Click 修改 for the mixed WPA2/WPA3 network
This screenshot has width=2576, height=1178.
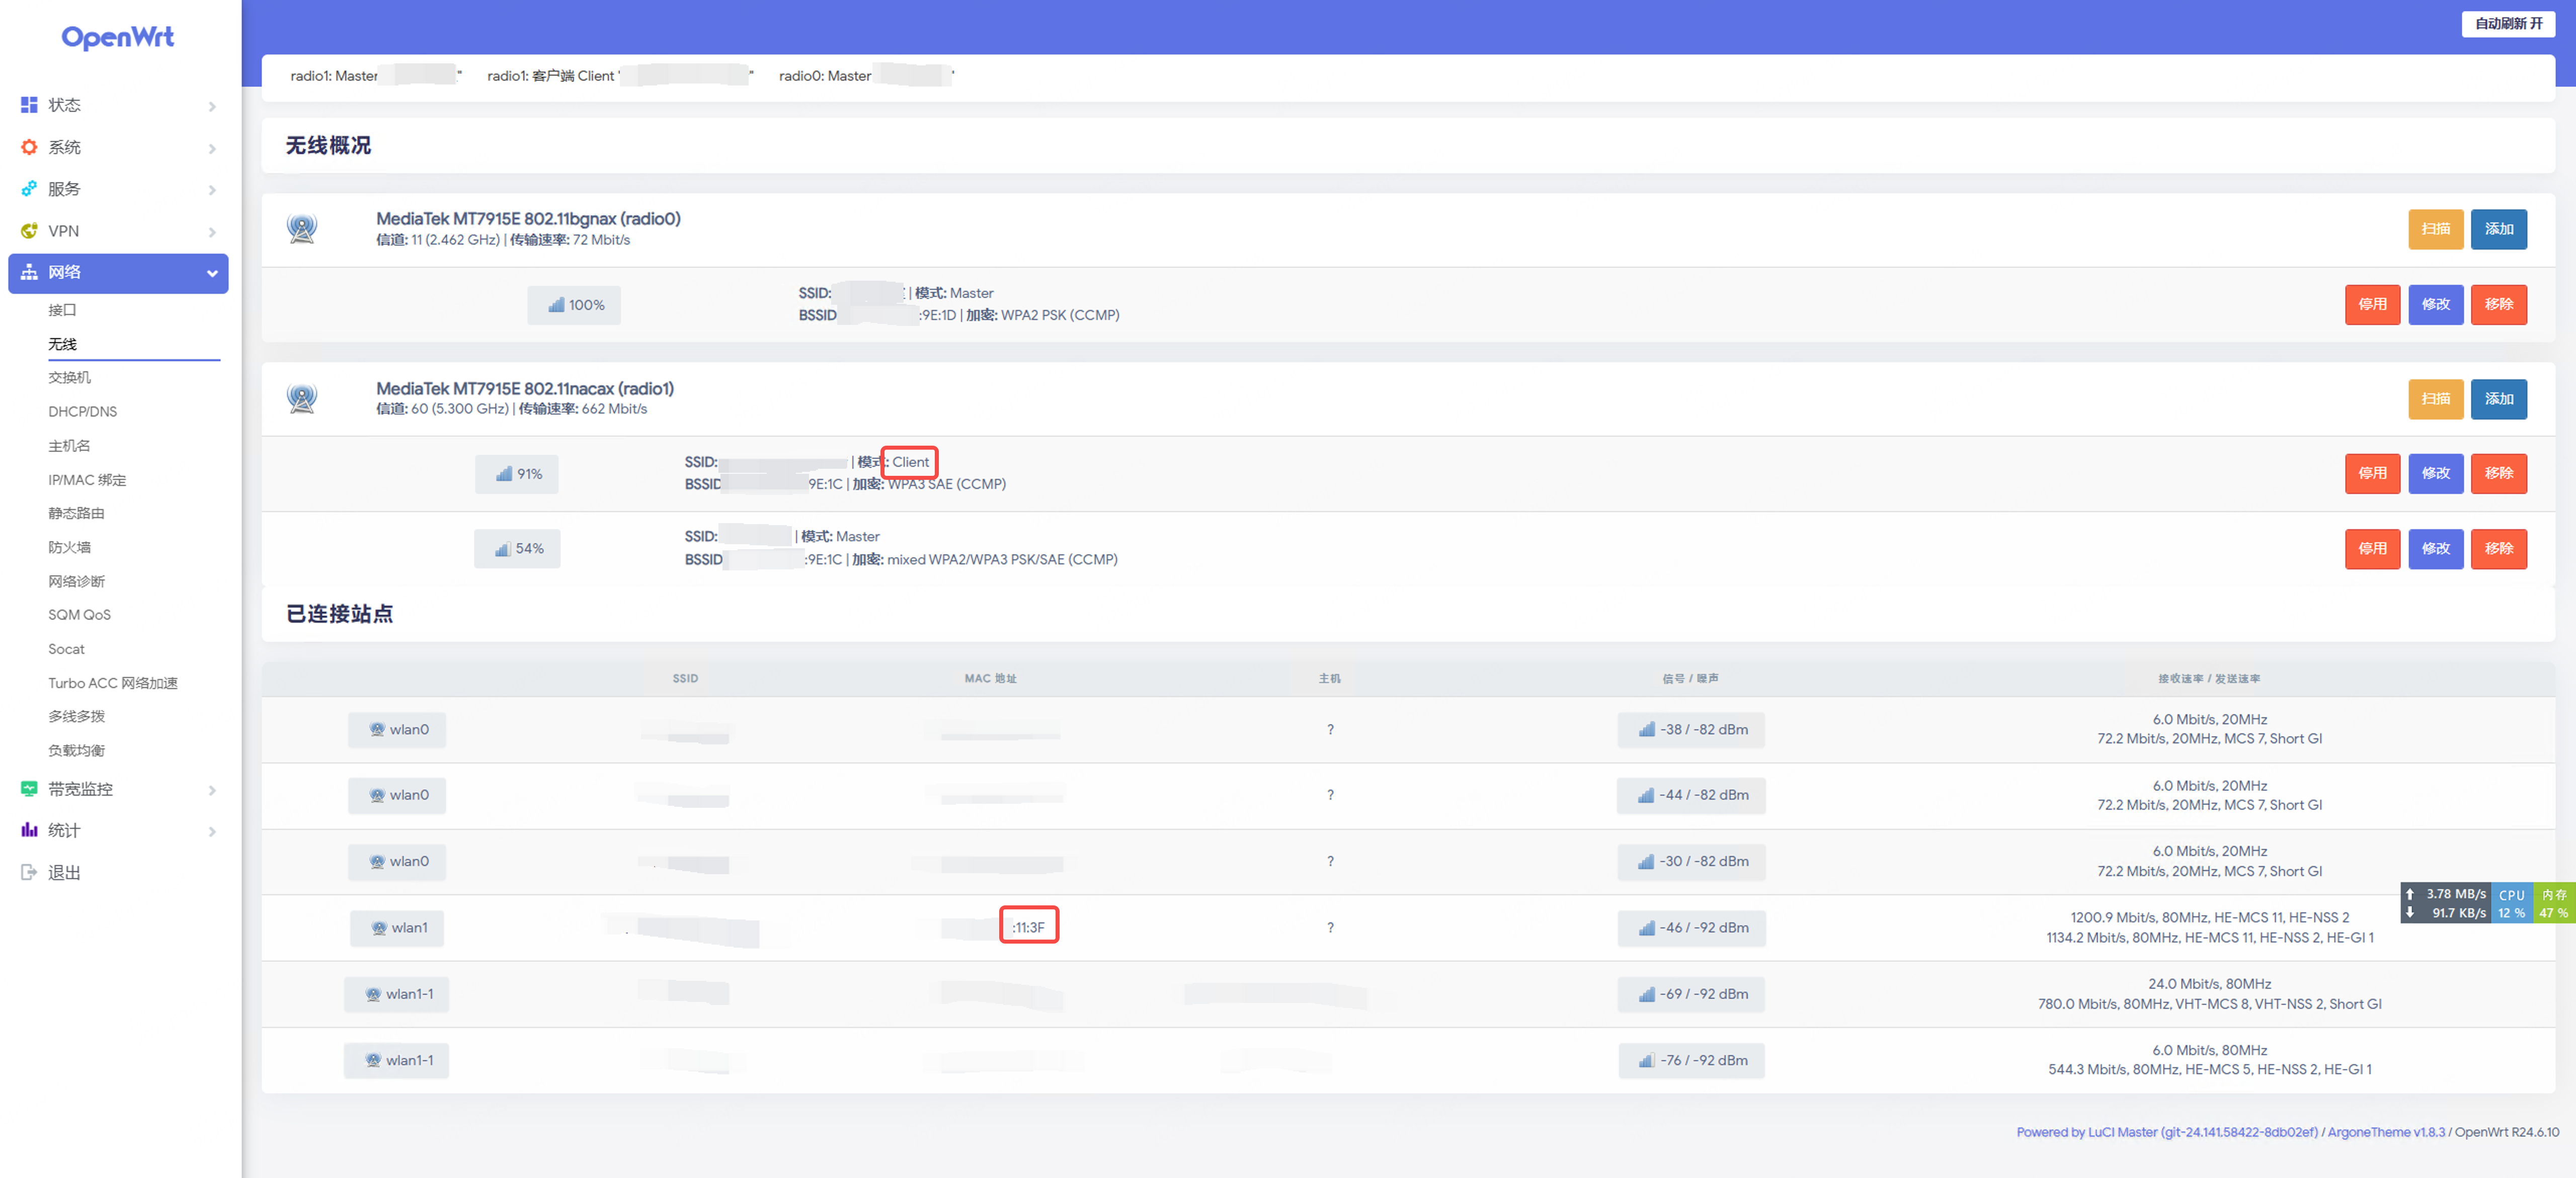click(x=2435, y=549)
